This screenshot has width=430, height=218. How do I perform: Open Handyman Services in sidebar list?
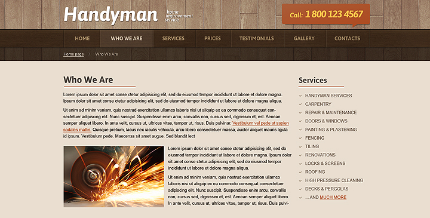(328, 96)
